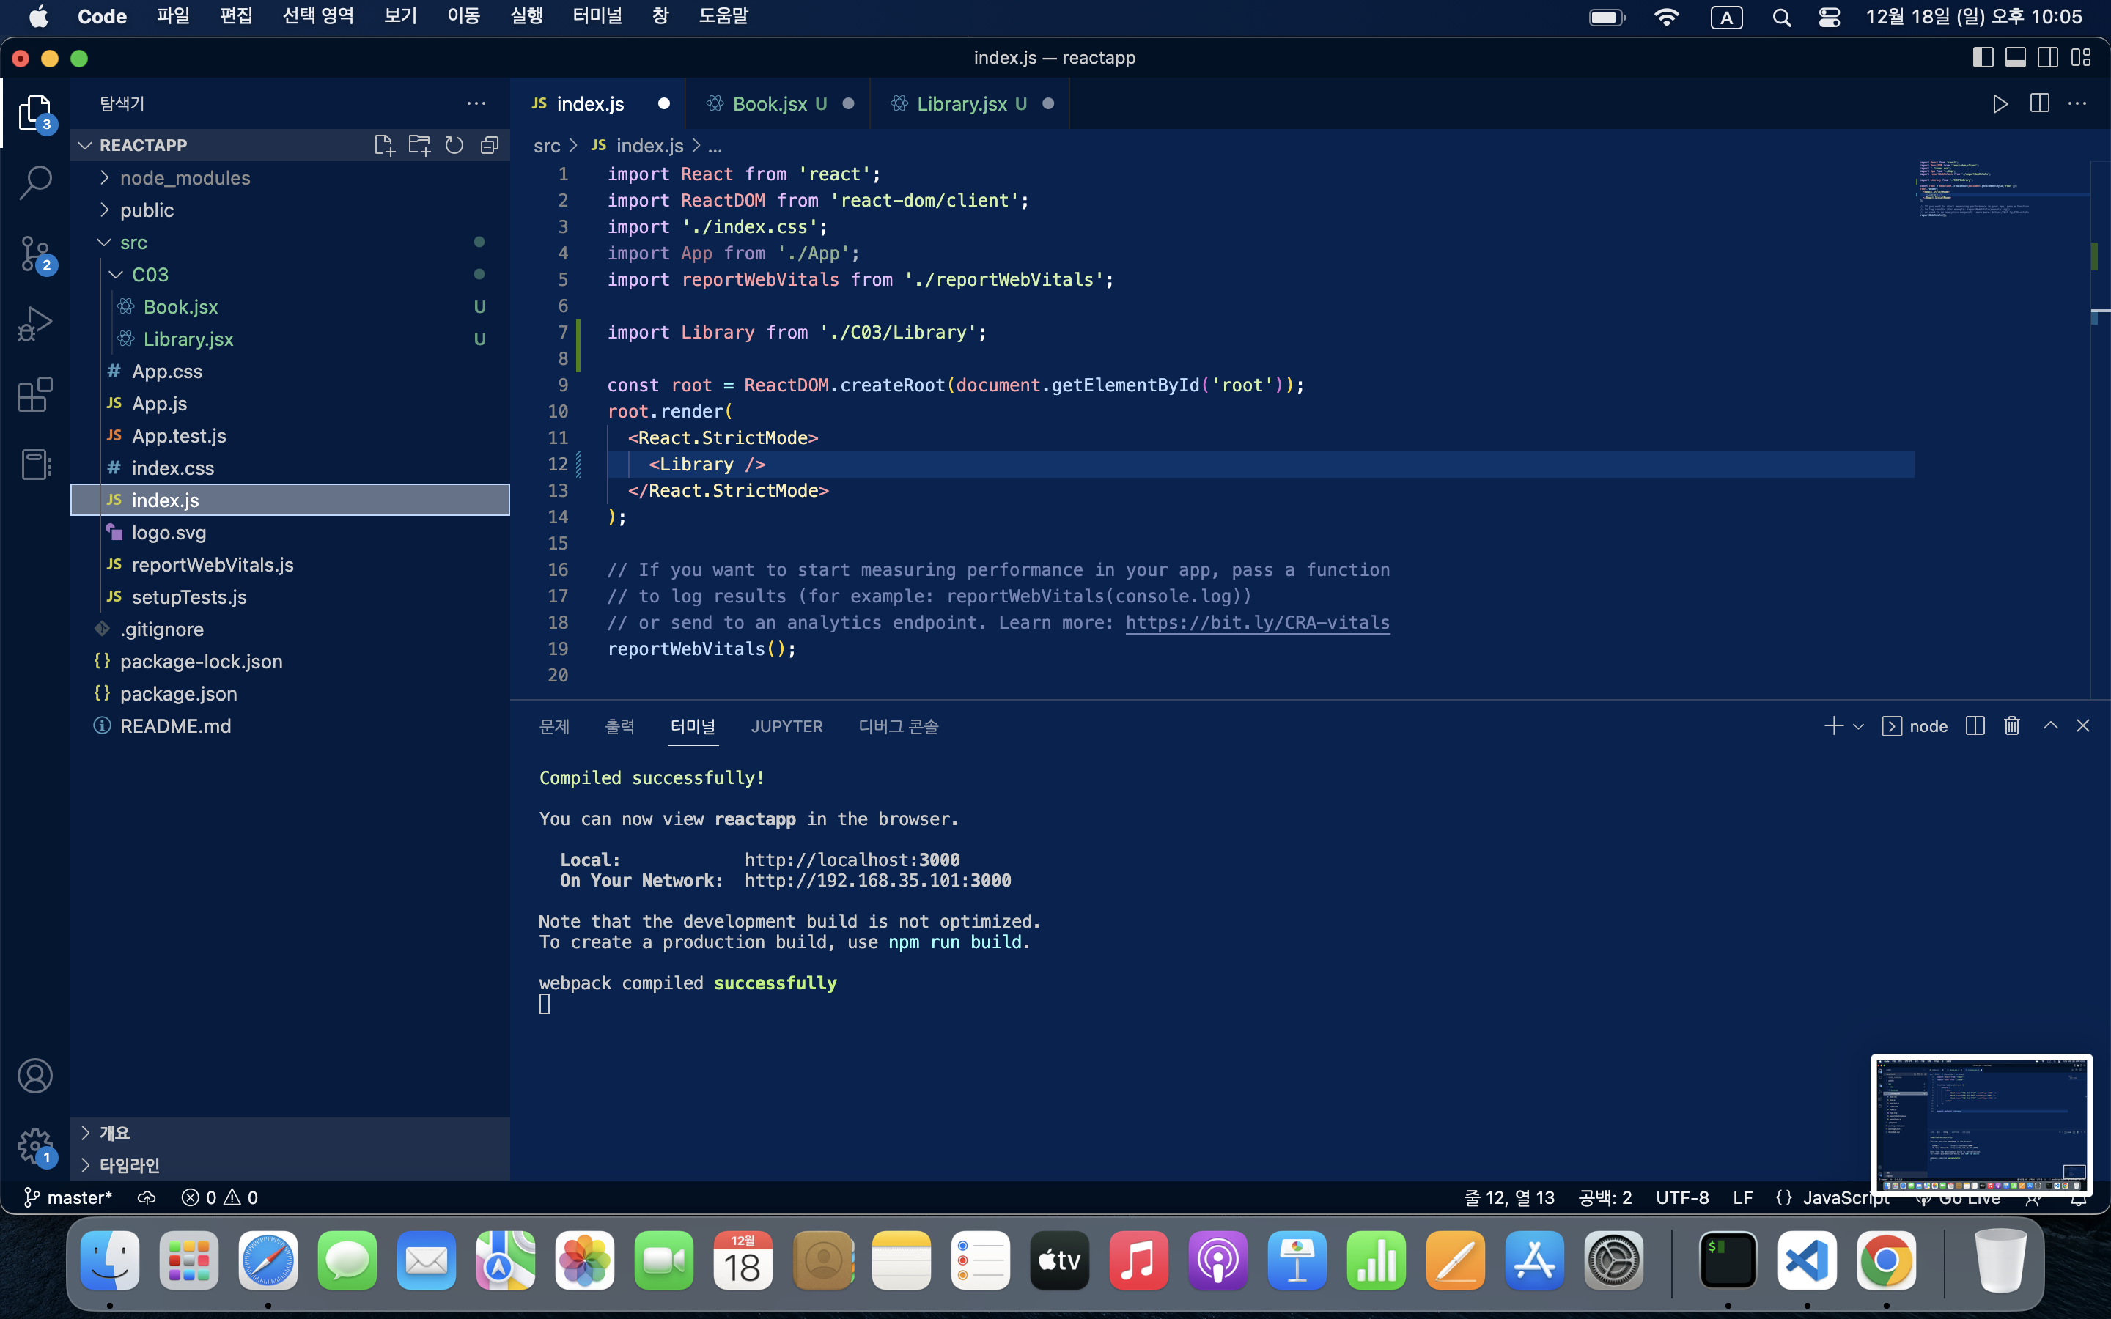
Task: Switch to the Library.jsx editor tab
Action: click(x=970, y=104)
